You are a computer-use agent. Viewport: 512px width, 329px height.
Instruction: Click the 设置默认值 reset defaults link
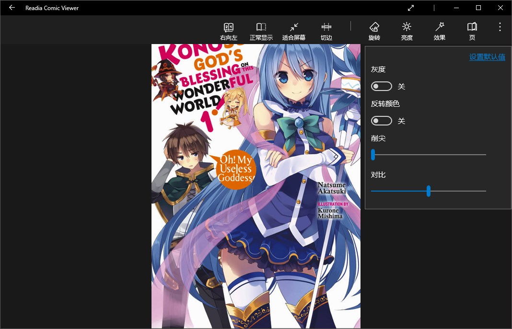pyautogui.click(x=487, y=57)
